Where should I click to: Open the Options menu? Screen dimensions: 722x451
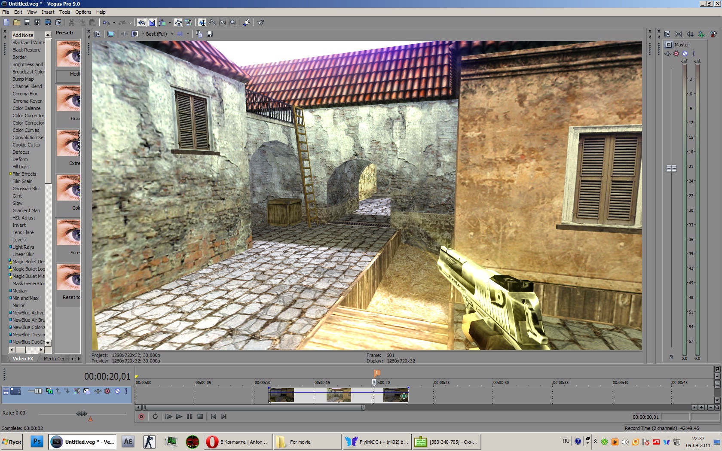click(83, 12)
